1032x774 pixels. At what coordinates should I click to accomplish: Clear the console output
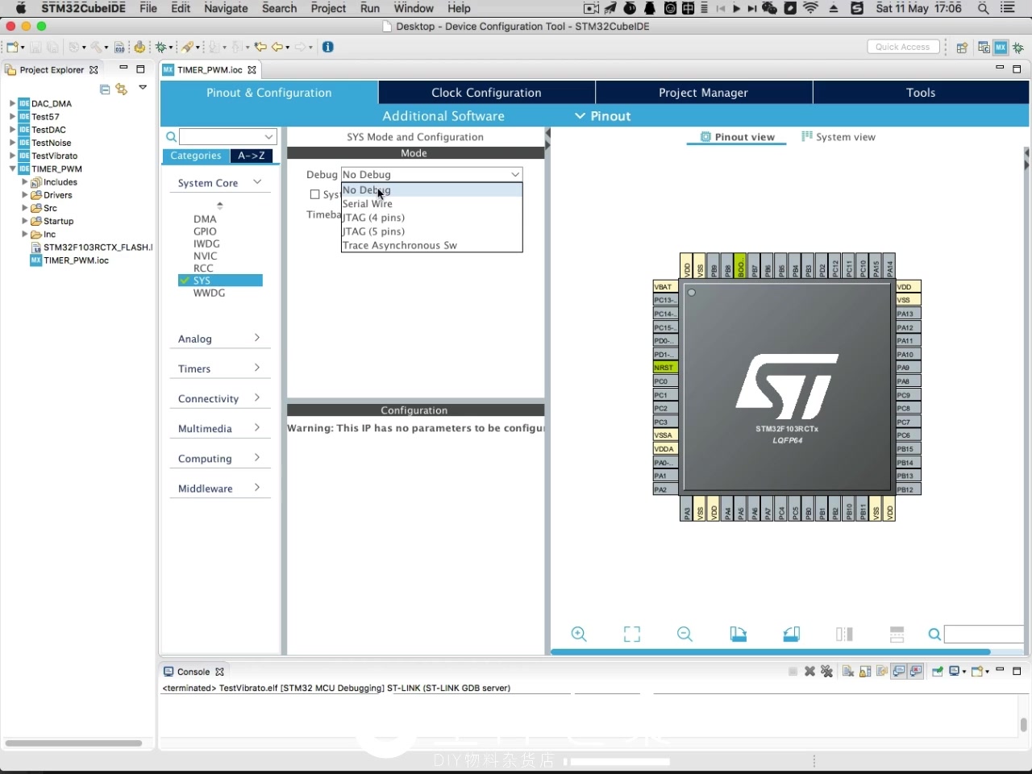(x=848, y=671)
